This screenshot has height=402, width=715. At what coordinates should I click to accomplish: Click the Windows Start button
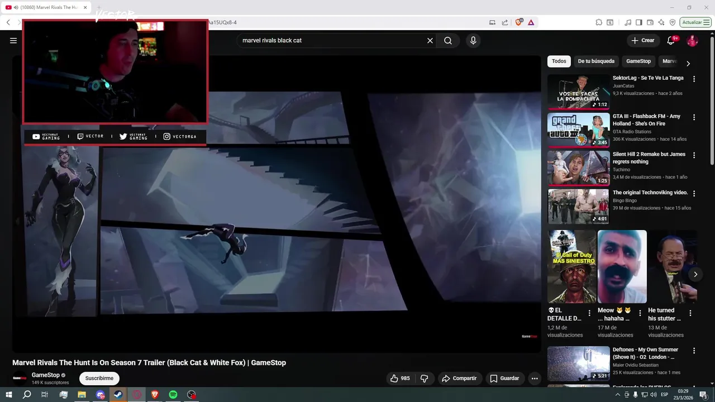tap(9, 395)
